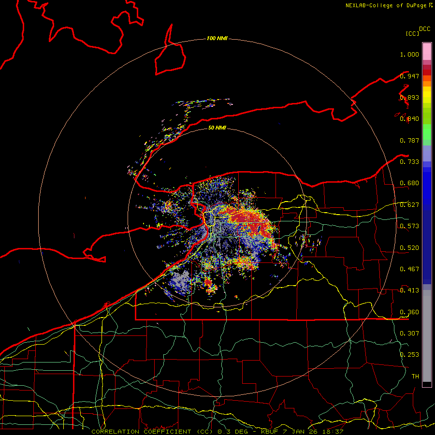Pick the bright green segment of color bar
The height and width of the screenshot is (435, 435).
point(427,132)
